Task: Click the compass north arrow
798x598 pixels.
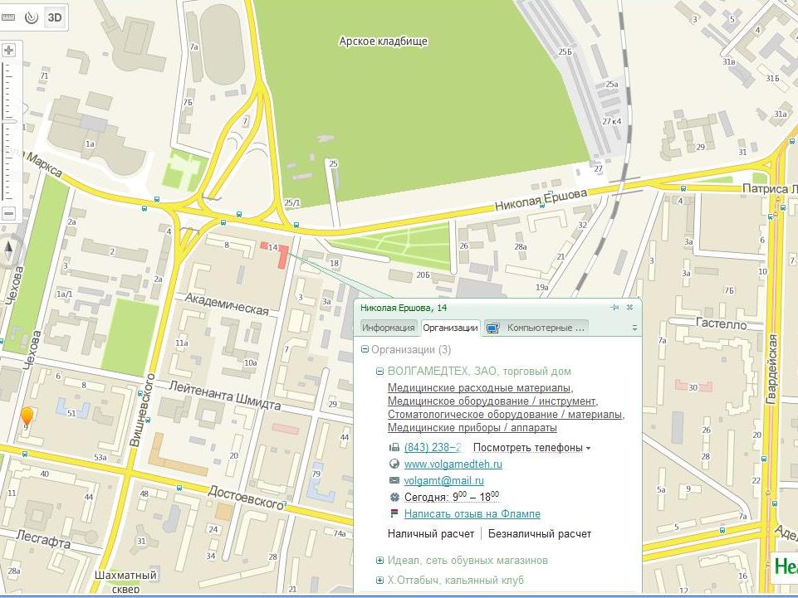Action: (x=9, y=250)
